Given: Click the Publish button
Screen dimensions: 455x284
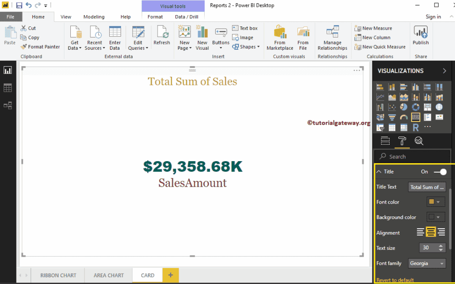Looking at the screenshot, I should coord(420,37).
